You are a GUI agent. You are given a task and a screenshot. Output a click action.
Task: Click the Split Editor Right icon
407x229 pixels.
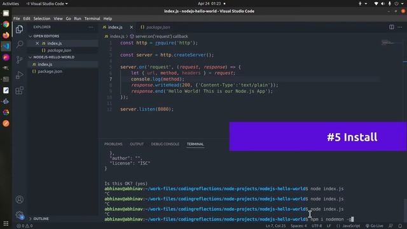[x=392, y=27]
